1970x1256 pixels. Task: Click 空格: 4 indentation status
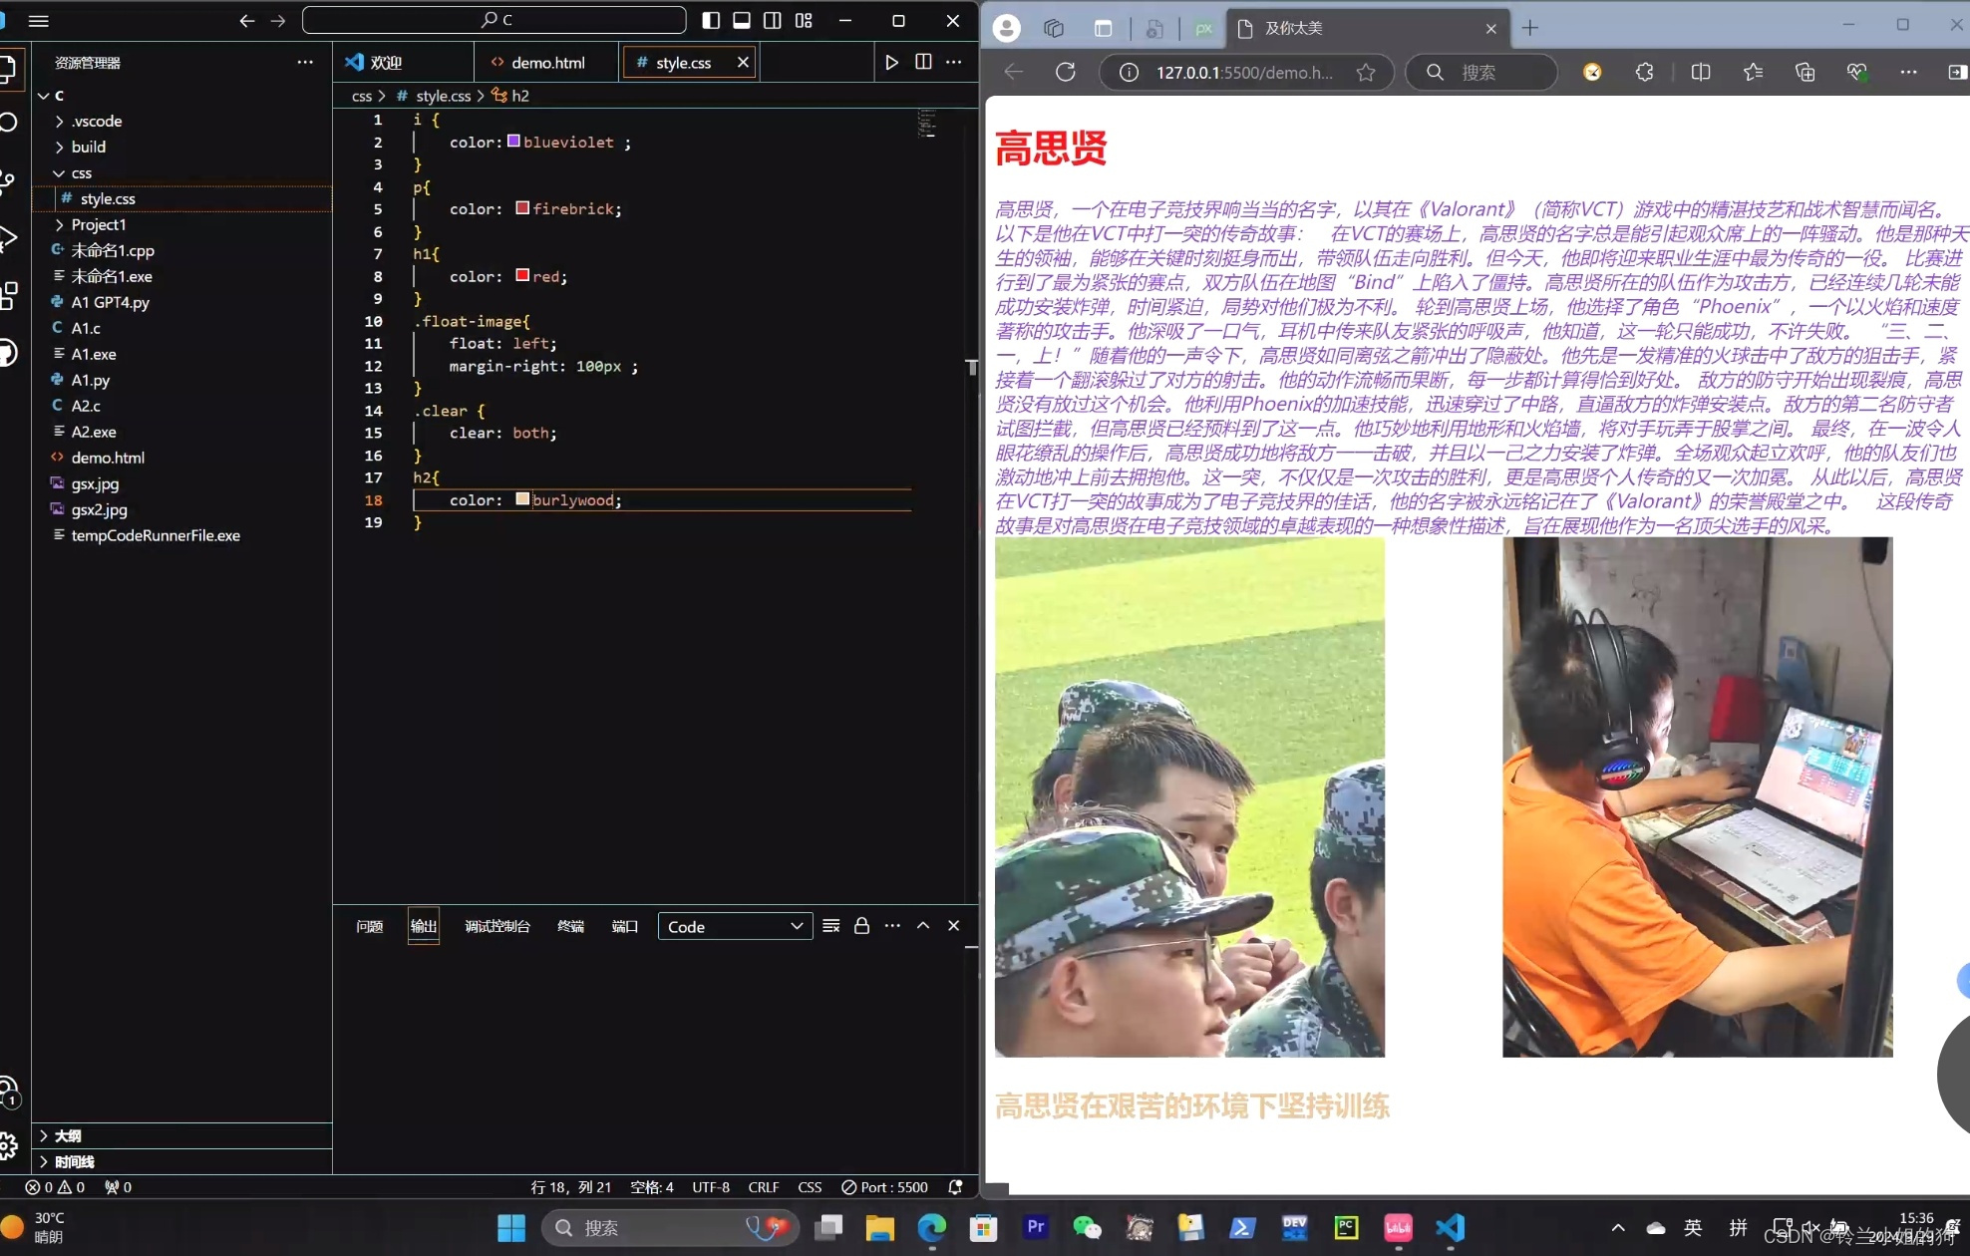pos(652,1187)
